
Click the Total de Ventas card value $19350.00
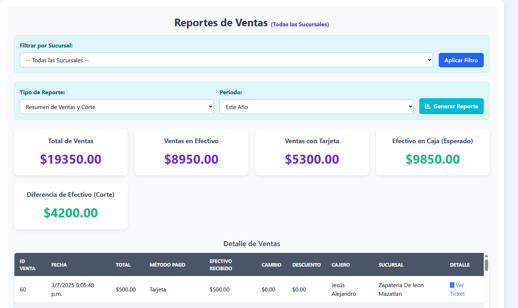71,159
